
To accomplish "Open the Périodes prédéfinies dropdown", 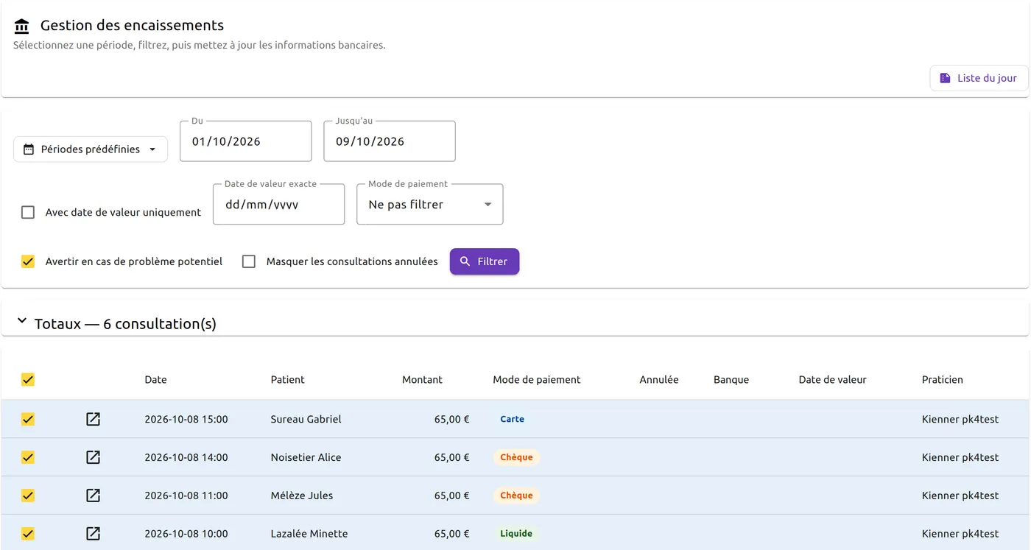I will click(91, 149).
